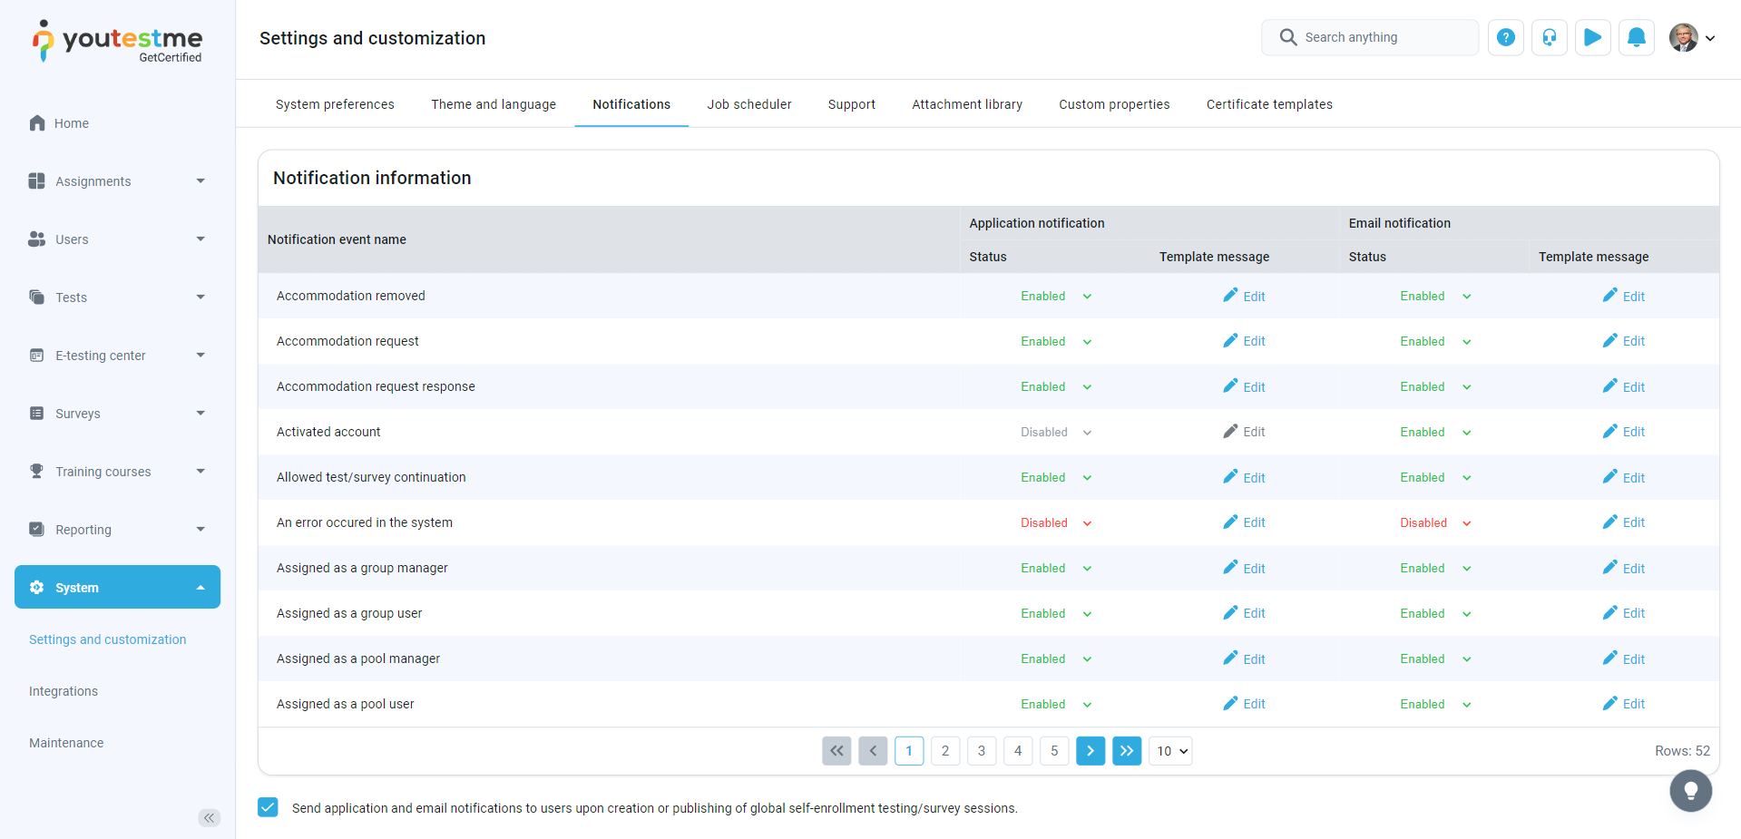Go to the last page of notifications
The image size is (1741, 839).
point(1126,751)
